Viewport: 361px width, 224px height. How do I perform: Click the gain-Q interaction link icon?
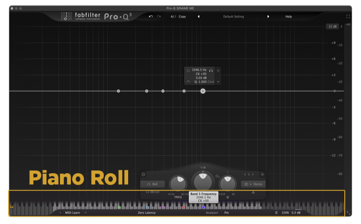point(218,176)
